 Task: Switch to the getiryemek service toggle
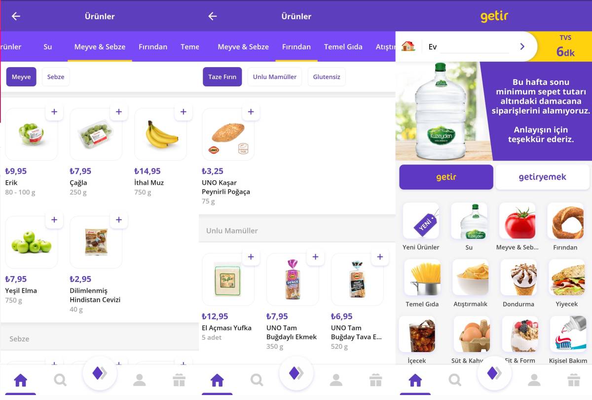point(542,177)
